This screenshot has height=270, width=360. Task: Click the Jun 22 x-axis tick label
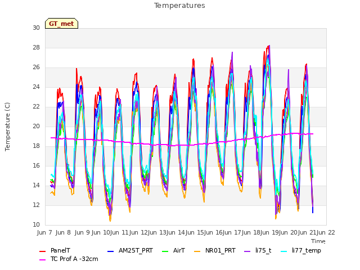326,233
